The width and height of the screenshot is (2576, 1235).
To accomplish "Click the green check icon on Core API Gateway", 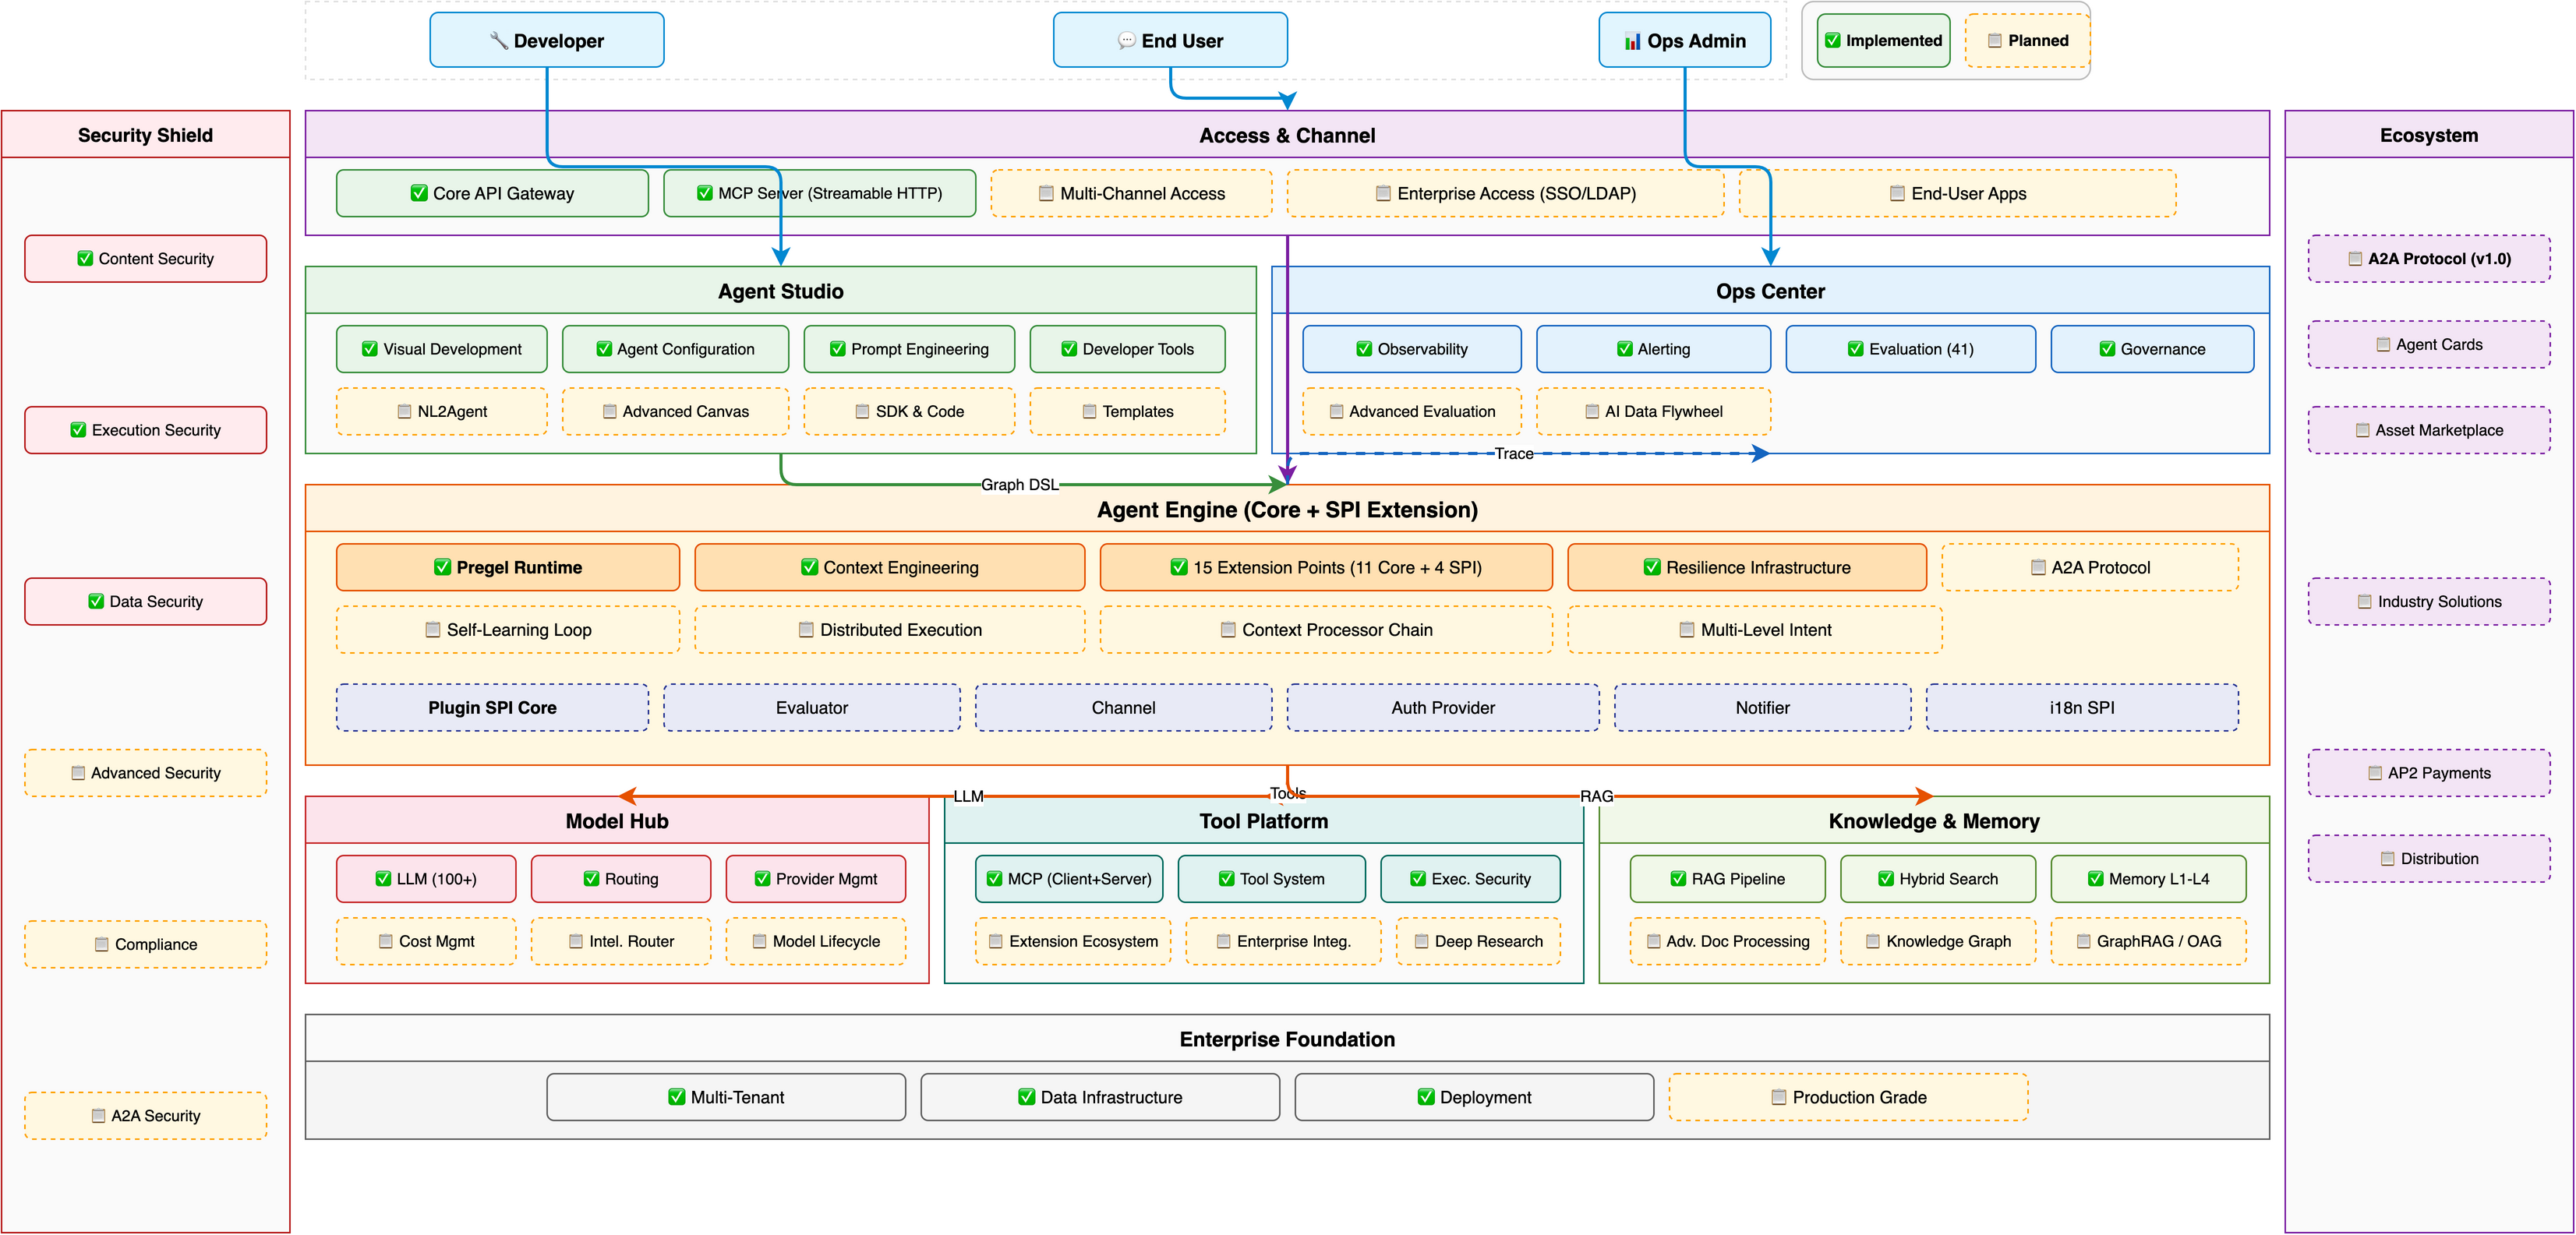I will [419, 193].
